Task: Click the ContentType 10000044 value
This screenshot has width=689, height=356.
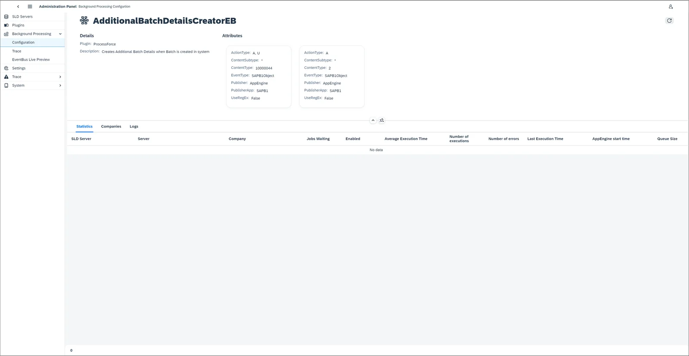Action: pyautogui.click(x=264, y=68)
